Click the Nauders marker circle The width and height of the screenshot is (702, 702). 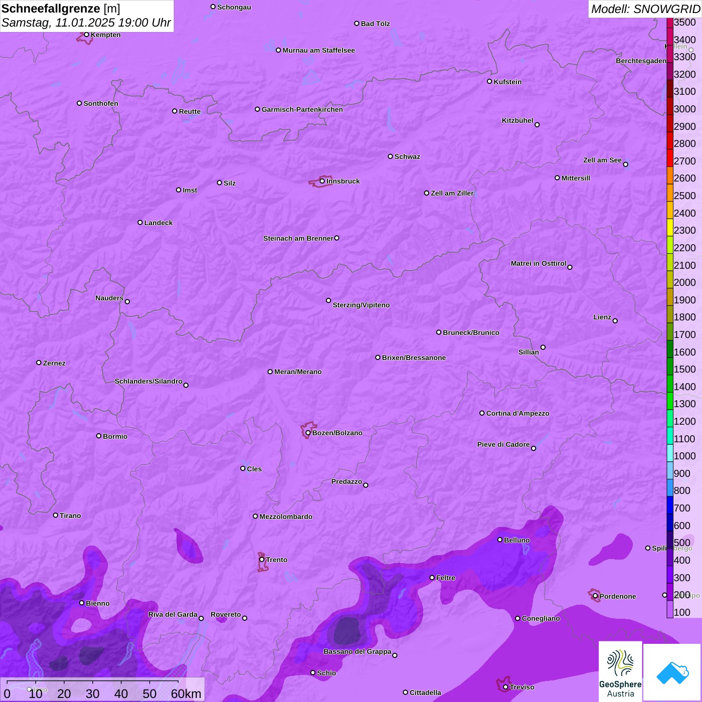(x=127, y=302)
